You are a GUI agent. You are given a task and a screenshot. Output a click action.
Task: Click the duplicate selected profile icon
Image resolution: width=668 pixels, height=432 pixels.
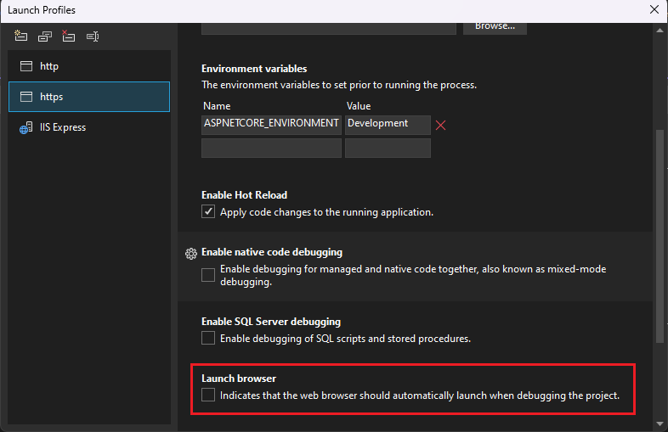coord(45,36)
